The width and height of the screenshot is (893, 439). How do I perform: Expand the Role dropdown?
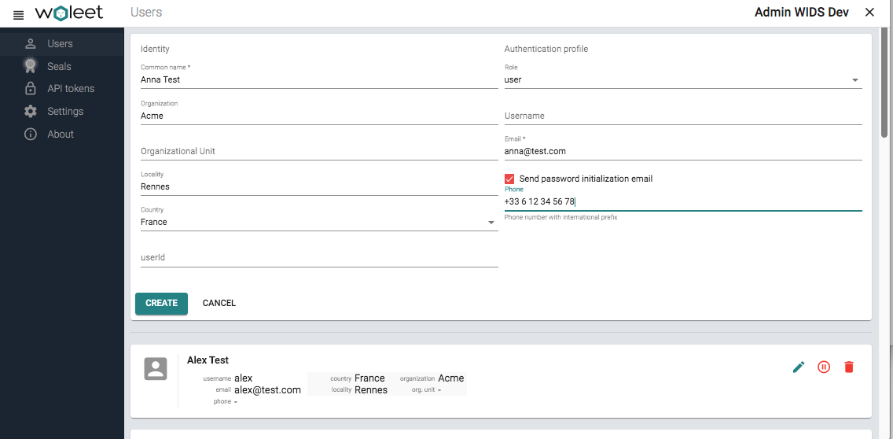click(682, 79)
